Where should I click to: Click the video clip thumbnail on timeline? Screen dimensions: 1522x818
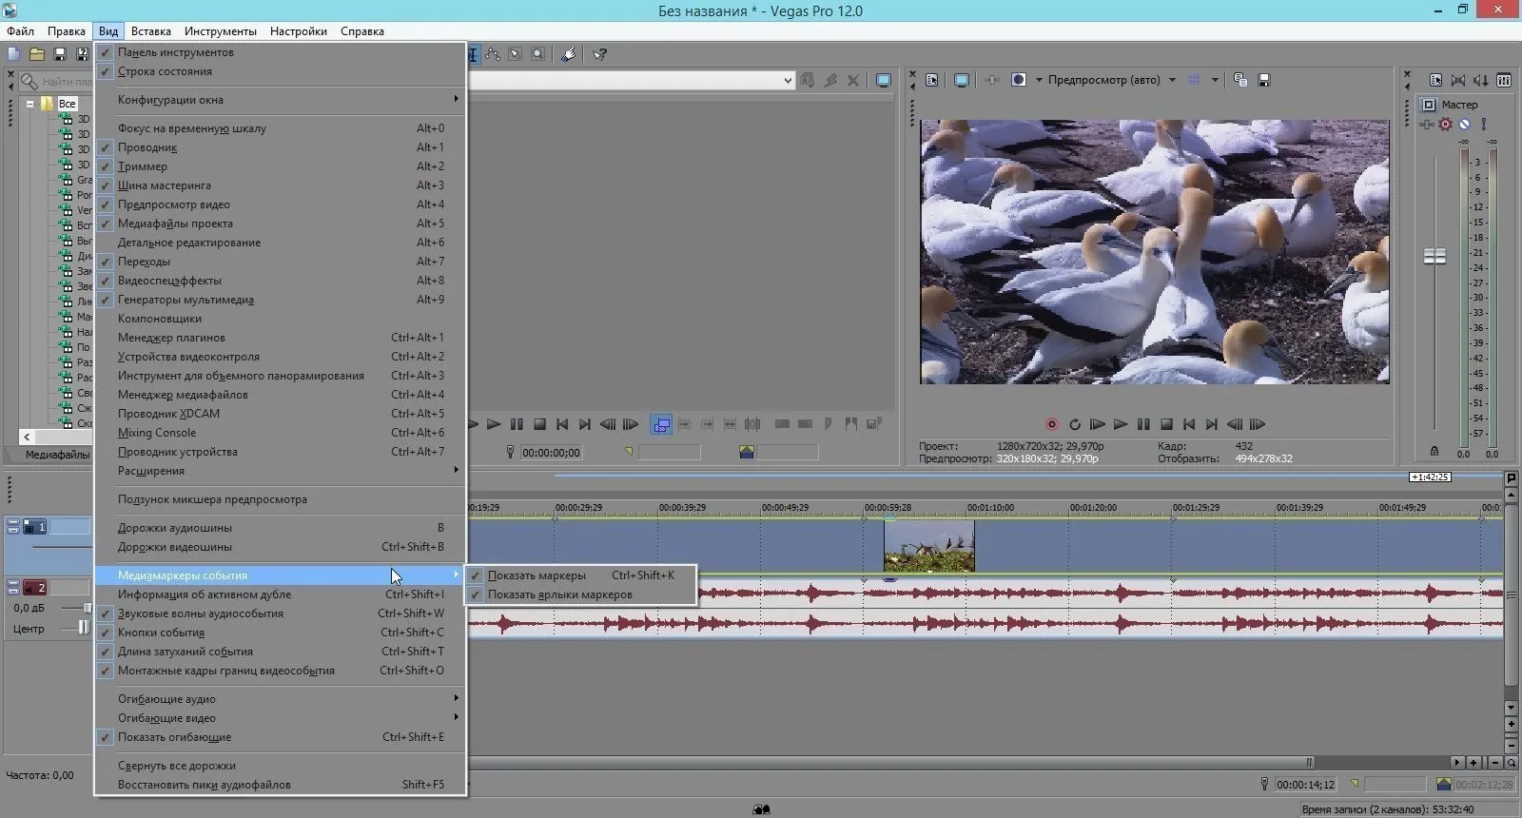pos(928,546)
